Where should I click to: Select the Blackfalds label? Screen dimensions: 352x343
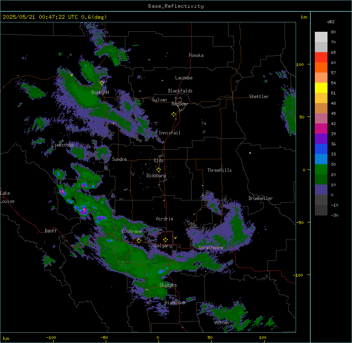180,91
